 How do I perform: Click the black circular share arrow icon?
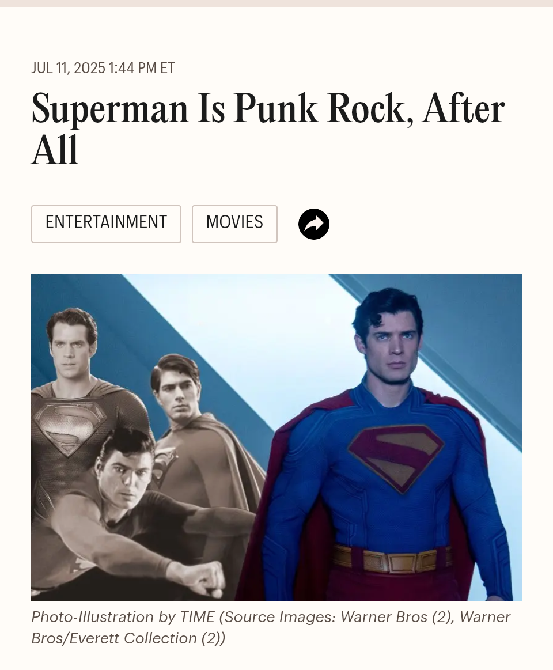point(314,224)
